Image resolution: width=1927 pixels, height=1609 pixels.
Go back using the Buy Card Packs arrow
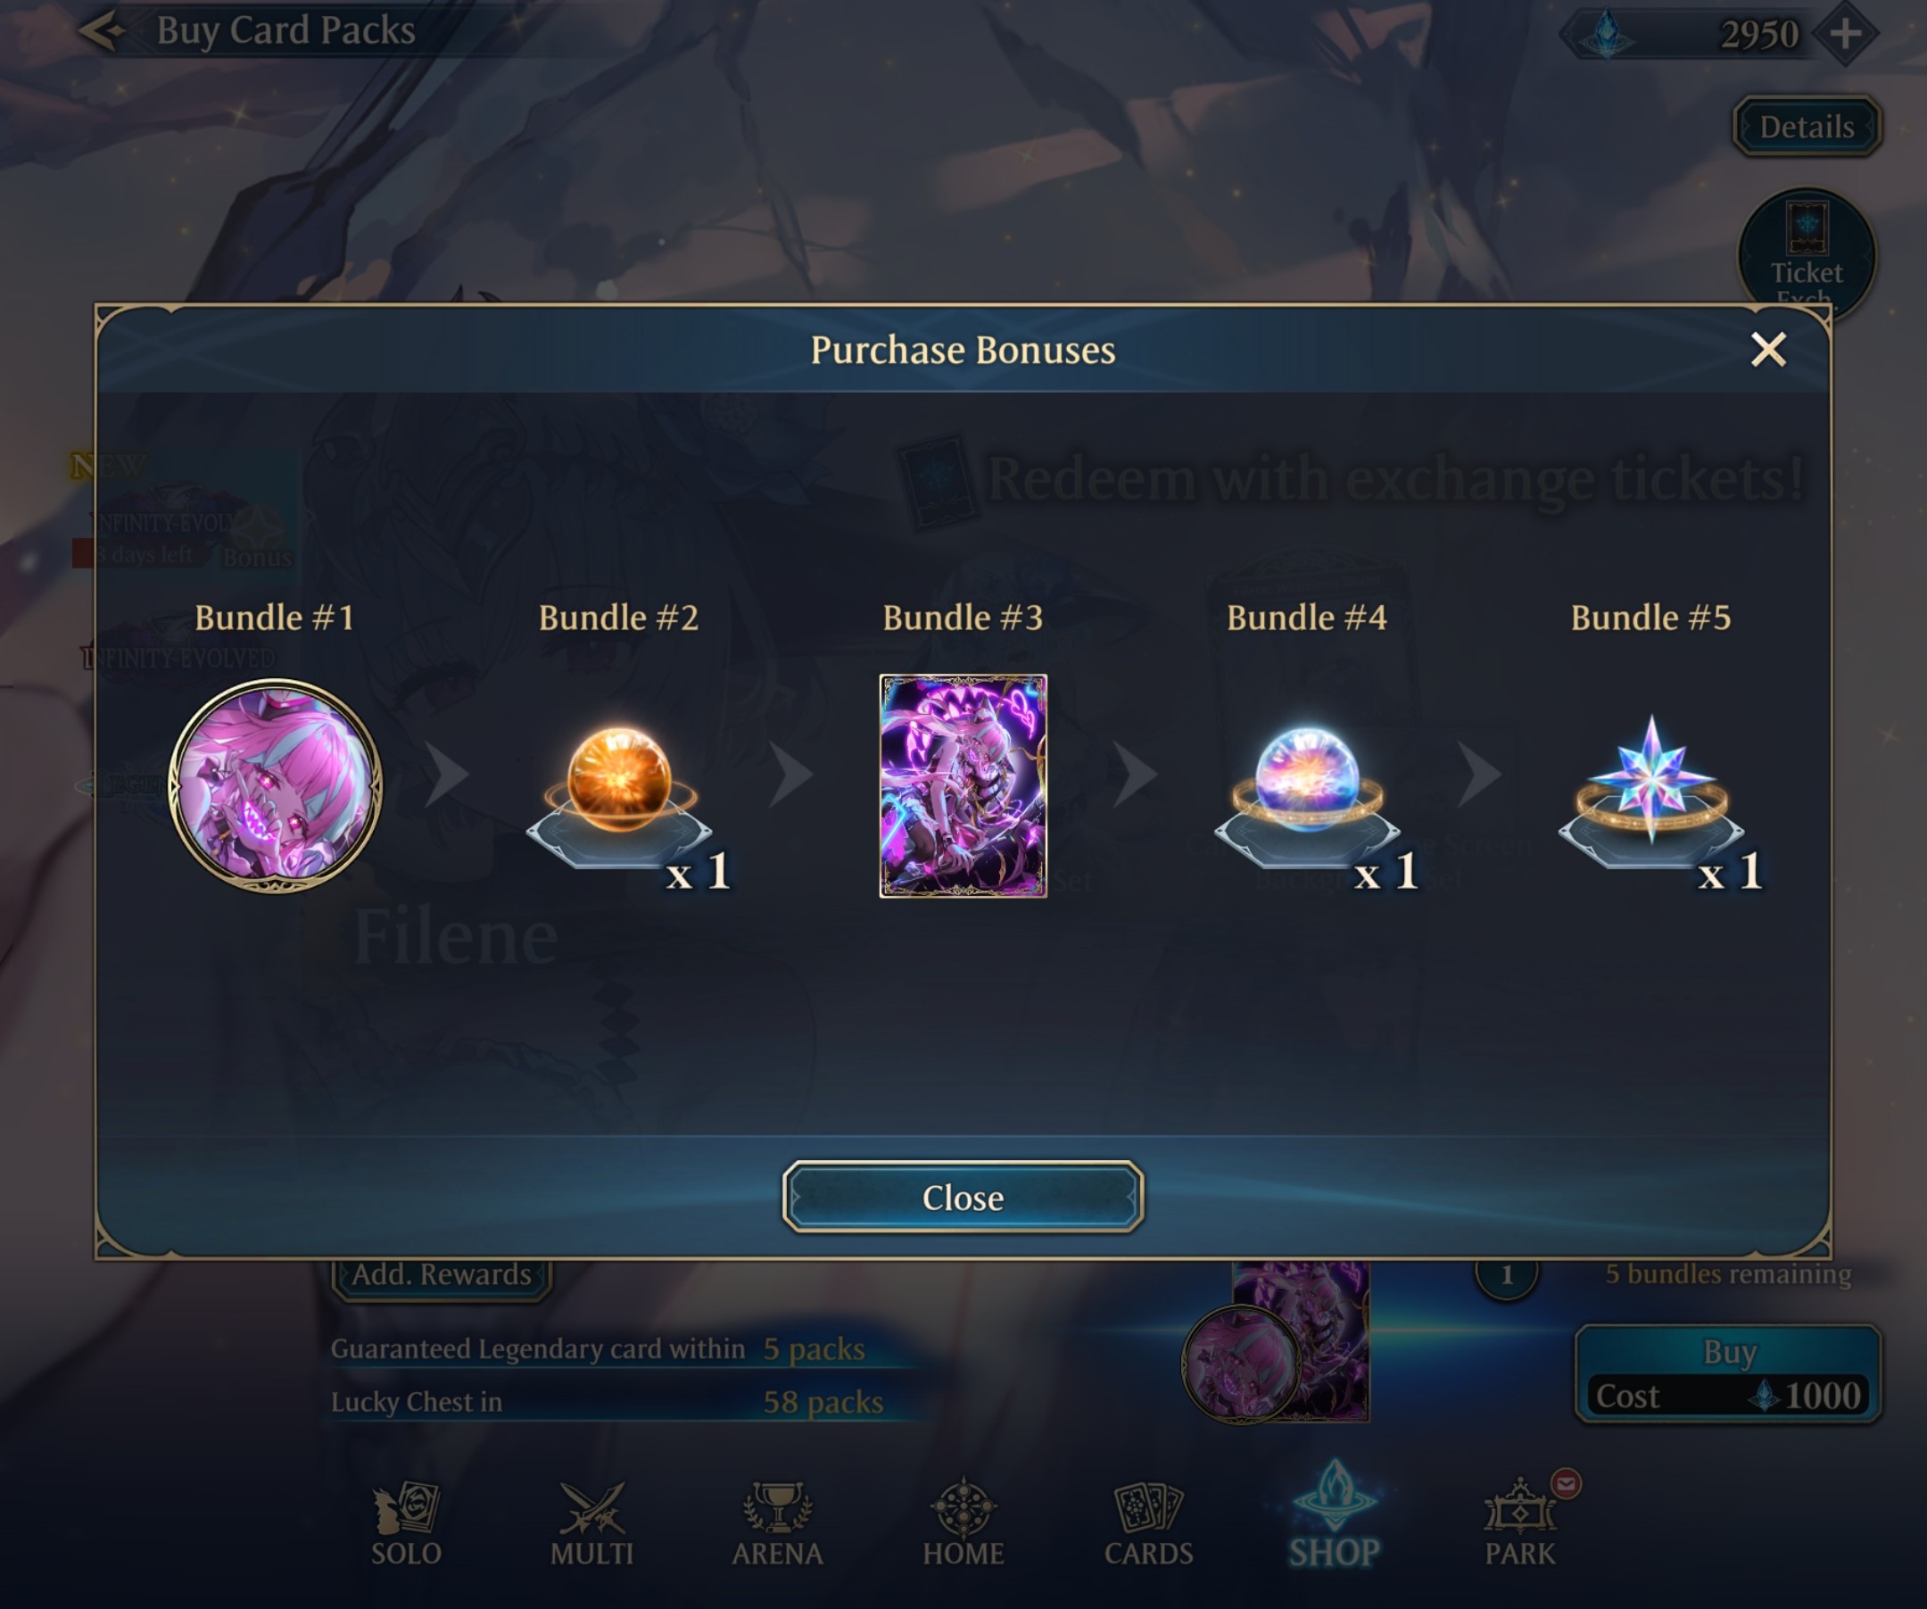point(102,31)
